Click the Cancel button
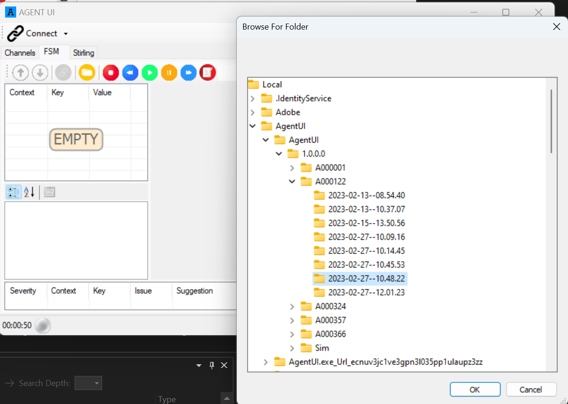The image size is (568, 404). (531, 389)
